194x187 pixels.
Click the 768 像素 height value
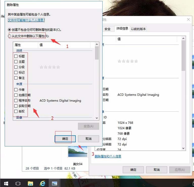point(124,133)
